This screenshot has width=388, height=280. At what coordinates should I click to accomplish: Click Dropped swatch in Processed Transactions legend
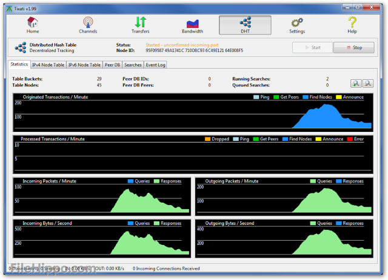(207, 139)
